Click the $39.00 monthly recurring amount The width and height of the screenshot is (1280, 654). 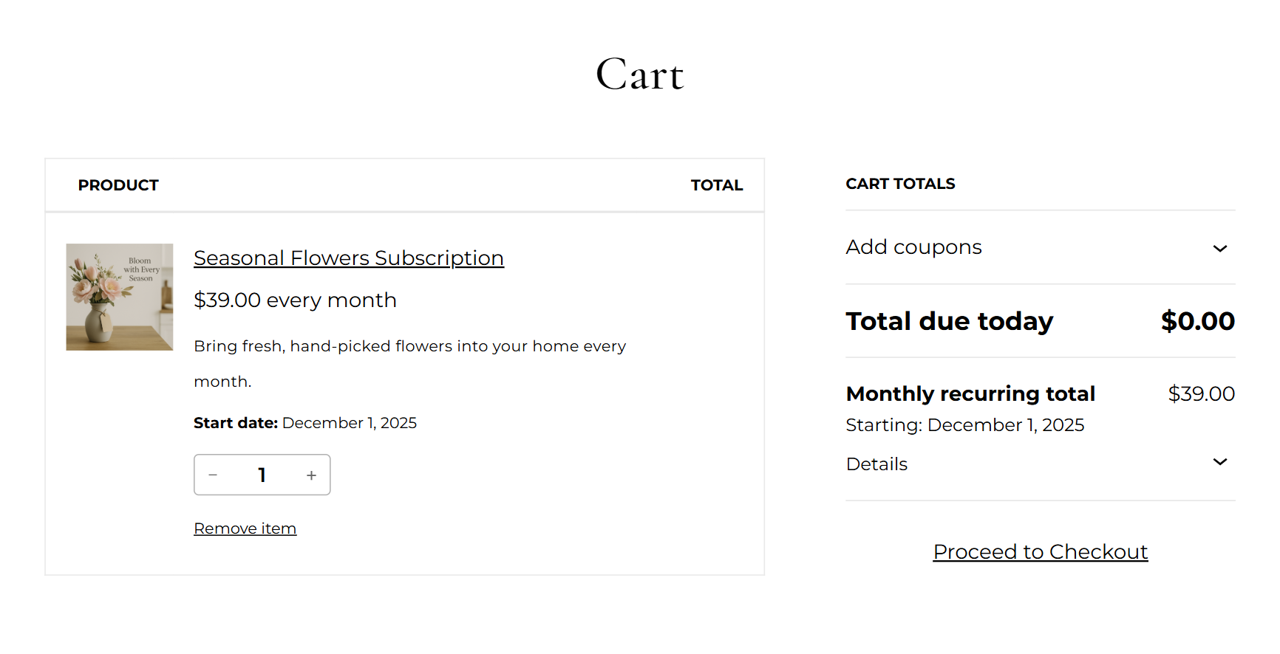1201,394
